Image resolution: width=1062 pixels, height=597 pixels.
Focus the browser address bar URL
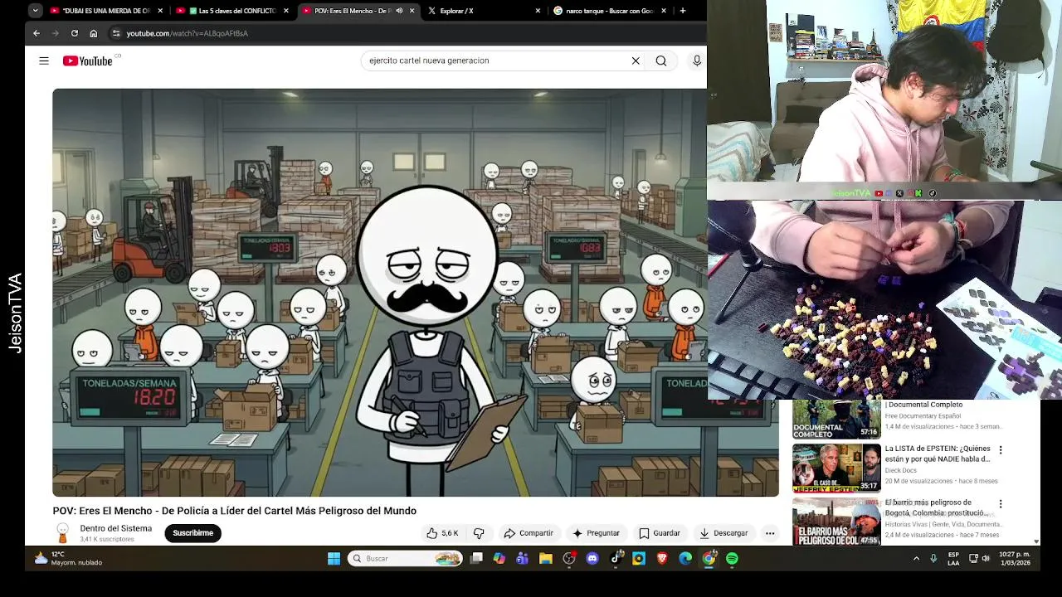click(188, 33)
